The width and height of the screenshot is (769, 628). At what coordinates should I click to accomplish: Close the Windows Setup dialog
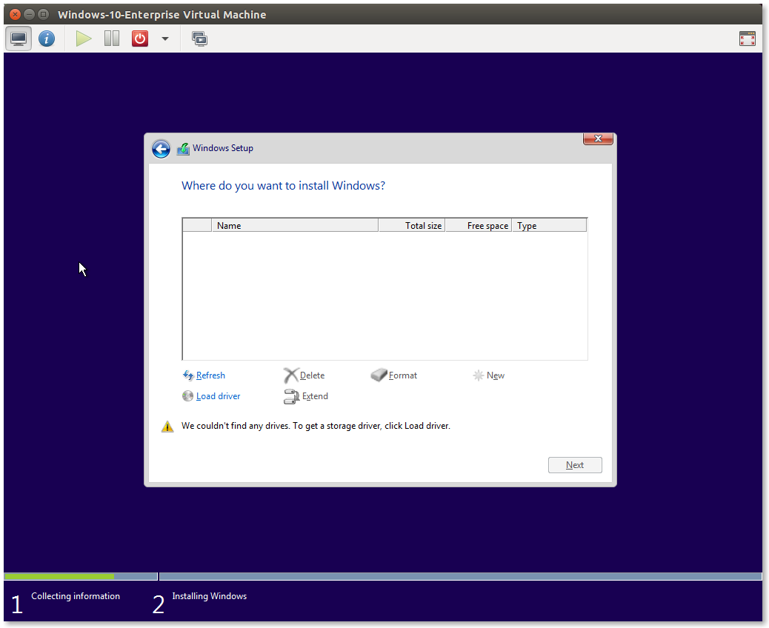tap(598, 138)
